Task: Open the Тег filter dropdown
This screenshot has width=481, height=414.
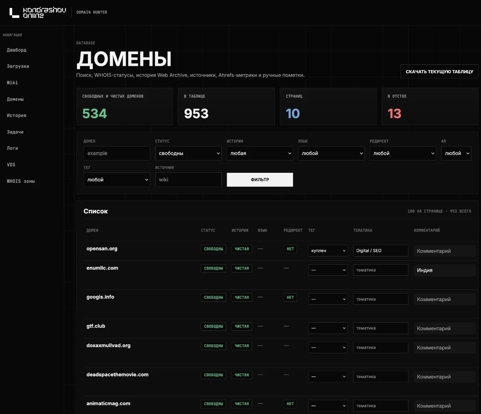Action: click(117, 180)
